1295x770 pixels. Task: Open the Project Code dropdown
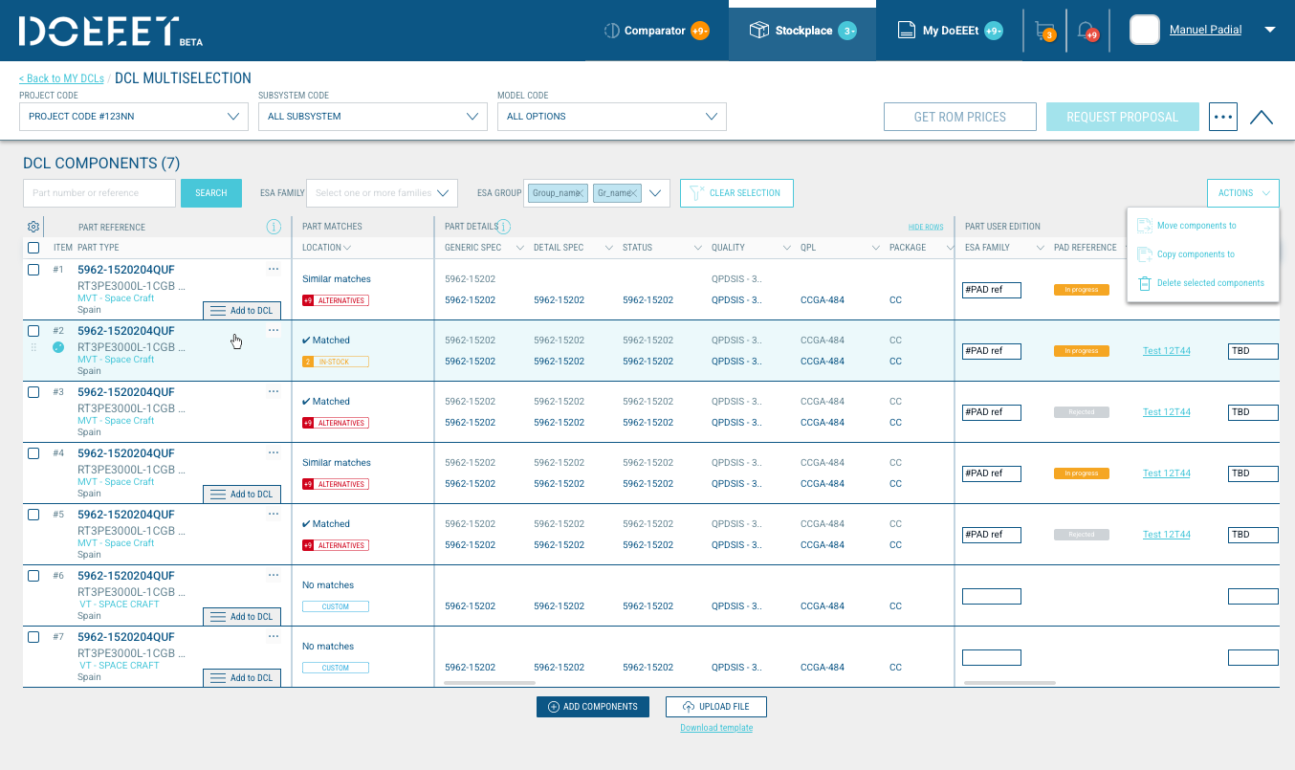134,117
